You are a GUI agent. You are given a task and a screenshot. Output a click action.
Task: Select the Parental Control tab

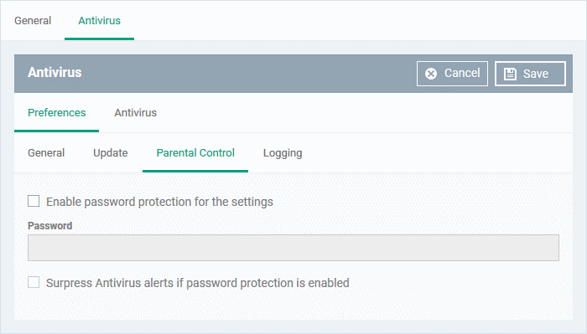click(x=195, y=153)
